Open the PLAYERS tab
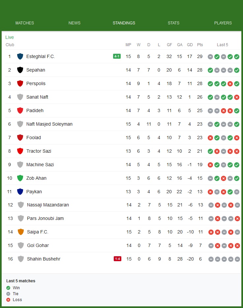This screenshot has width=243, height=308. click(x=223, y=23)
